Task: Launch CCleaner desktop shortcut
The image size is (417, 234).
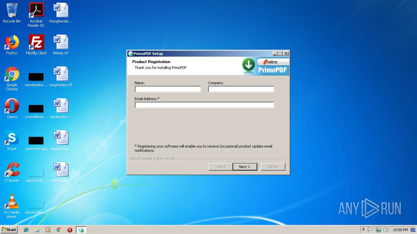Action: click(x=12, y=172)
